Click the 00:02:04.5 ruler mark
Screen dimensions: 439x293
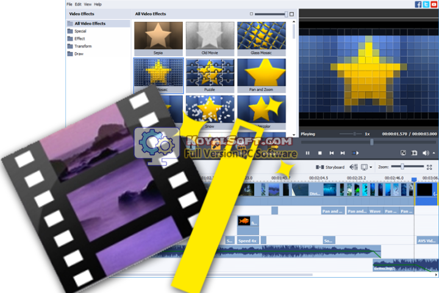[318, 178]
